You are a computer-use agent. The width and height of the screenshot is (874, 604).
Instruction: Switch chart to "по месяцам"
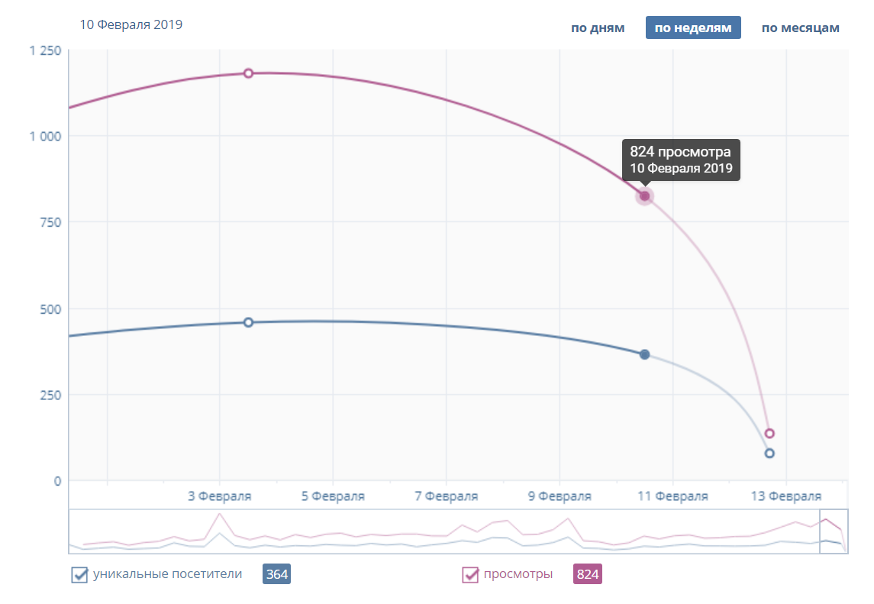pos(800,28)
